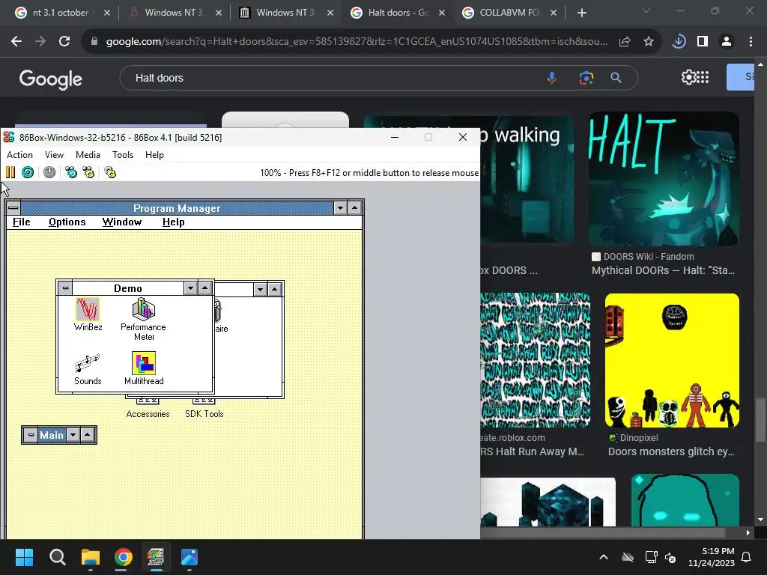Image resolution: width=767 pixels, height=575 pixels.
Task: Open Mythical DOORs Halt result link
Action: [x=664, y=270]
